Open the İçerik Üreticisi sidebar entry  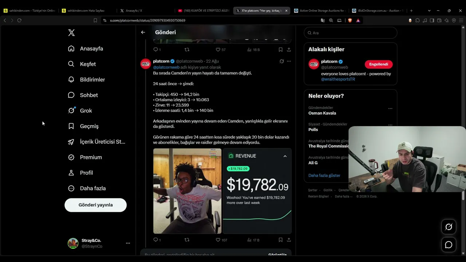tap(96, 142)
